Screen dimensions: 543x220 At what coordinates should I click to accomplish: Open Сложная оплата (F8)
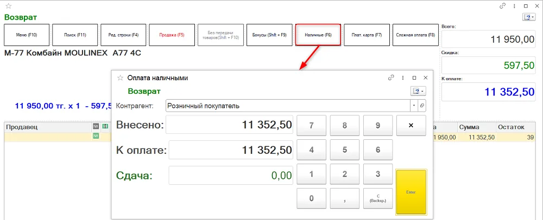click(x=415, y=35)
